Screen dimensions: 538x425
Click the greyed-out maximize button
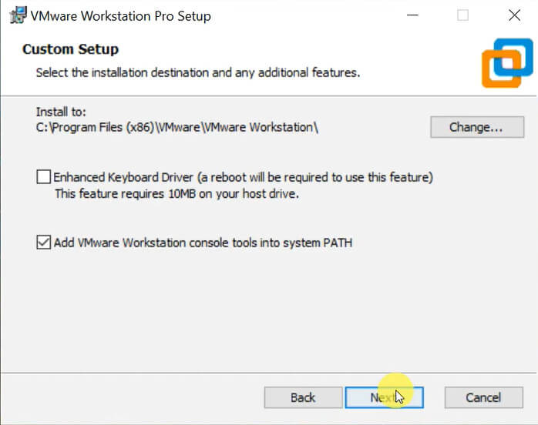point(462,15)
